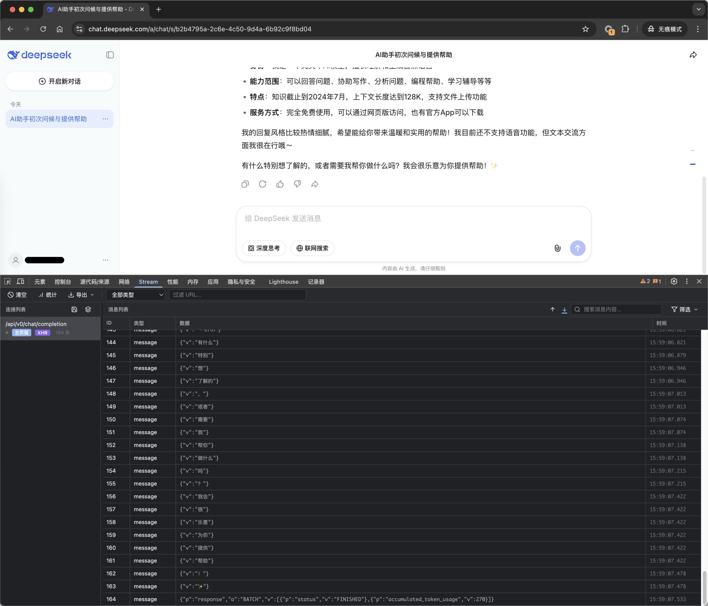Open browser extensions puzzle icon
The height and width of the screenshot is (606, 708).
tap(625, 29)
